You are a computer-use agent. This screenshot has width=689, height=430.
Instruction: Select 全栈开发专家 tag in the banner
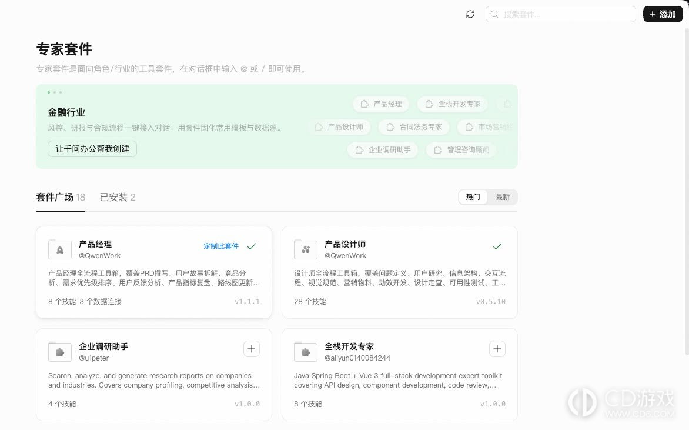click(x=453, y=104)
